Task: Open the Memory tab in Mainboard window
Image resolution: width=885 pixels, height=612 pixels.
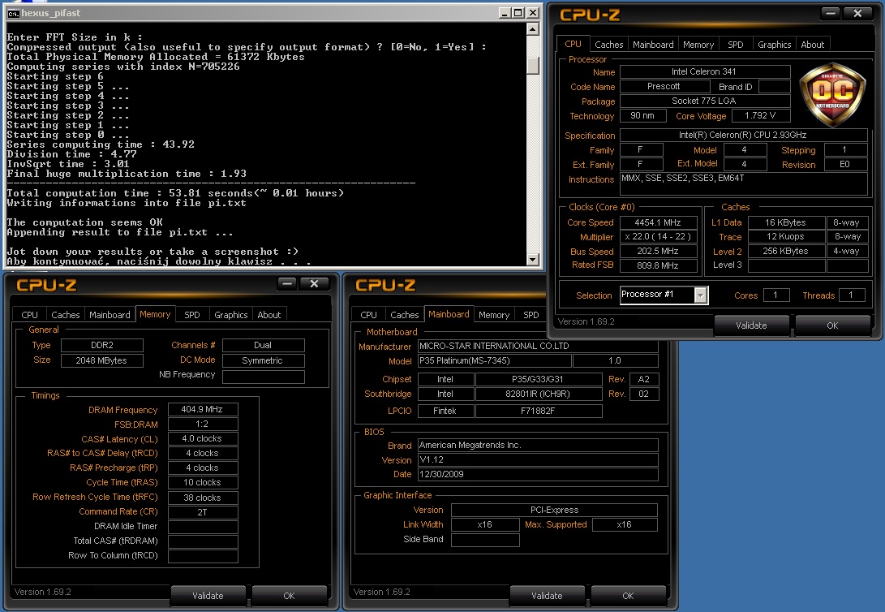Action: pyautogui.click(x=494, y=315)
